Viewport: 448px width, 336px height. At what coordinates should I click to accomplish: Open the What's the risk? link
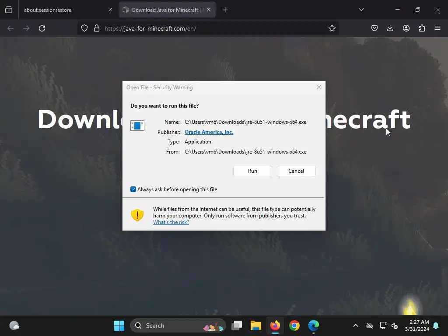171,222
